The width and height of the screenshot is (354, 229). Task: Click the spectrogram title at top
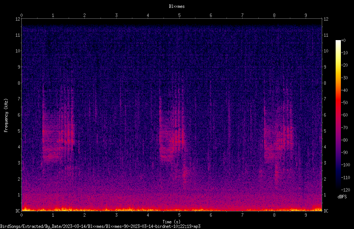[x=177, y=6]
